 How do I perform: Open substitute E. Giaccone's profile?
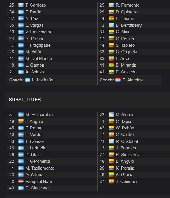coord(37,188)
